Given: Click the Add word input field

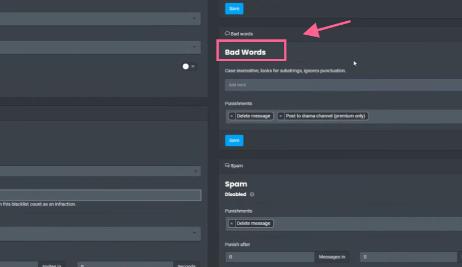Looking at the screenshot, I should (x=343, y=85).
